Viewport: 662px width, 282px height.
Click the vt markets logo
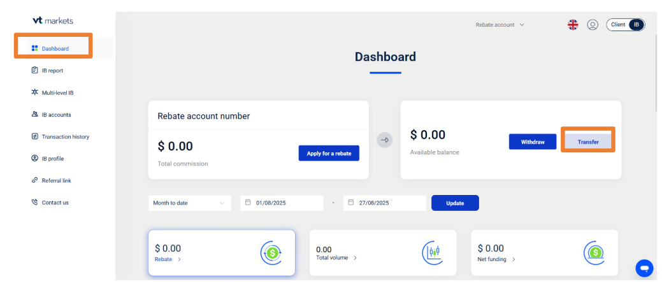[54, 21]
